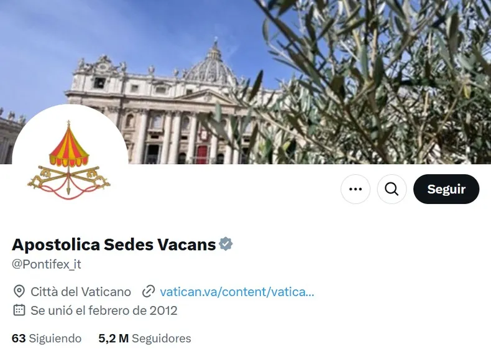Click the crossed keys emblem in avatar
This screenshot has width=491, height=349.
(x=68, y=182)
